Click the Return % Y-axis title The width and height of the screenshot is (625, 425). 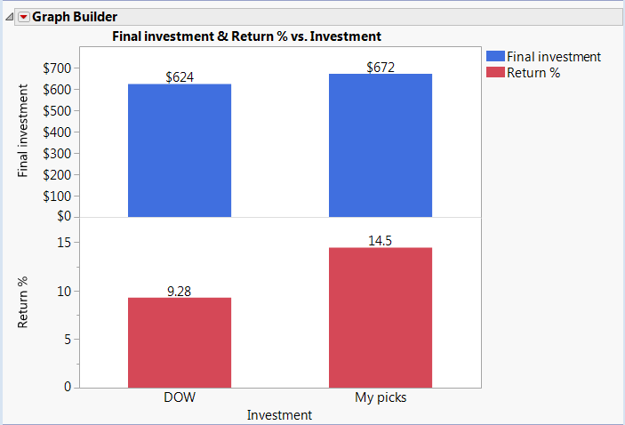tap(22, 302)
